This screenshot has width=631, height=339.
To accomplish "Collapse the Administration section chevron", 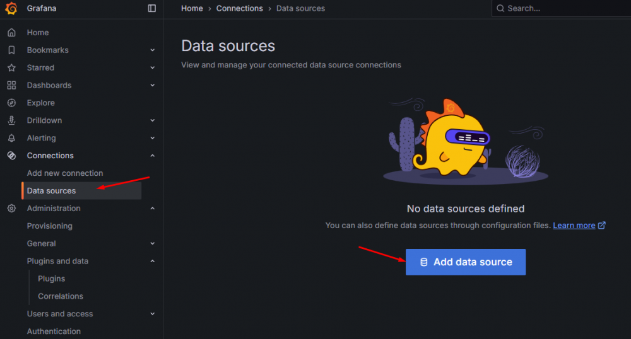I will (153, 209).
